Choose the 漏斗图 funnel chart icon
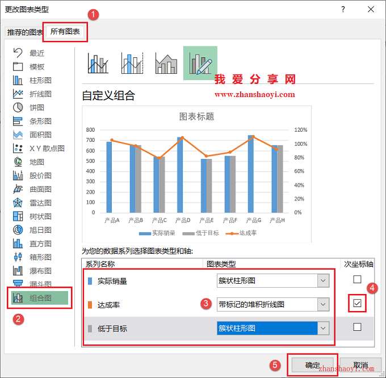386x378 pixels. 18,284
